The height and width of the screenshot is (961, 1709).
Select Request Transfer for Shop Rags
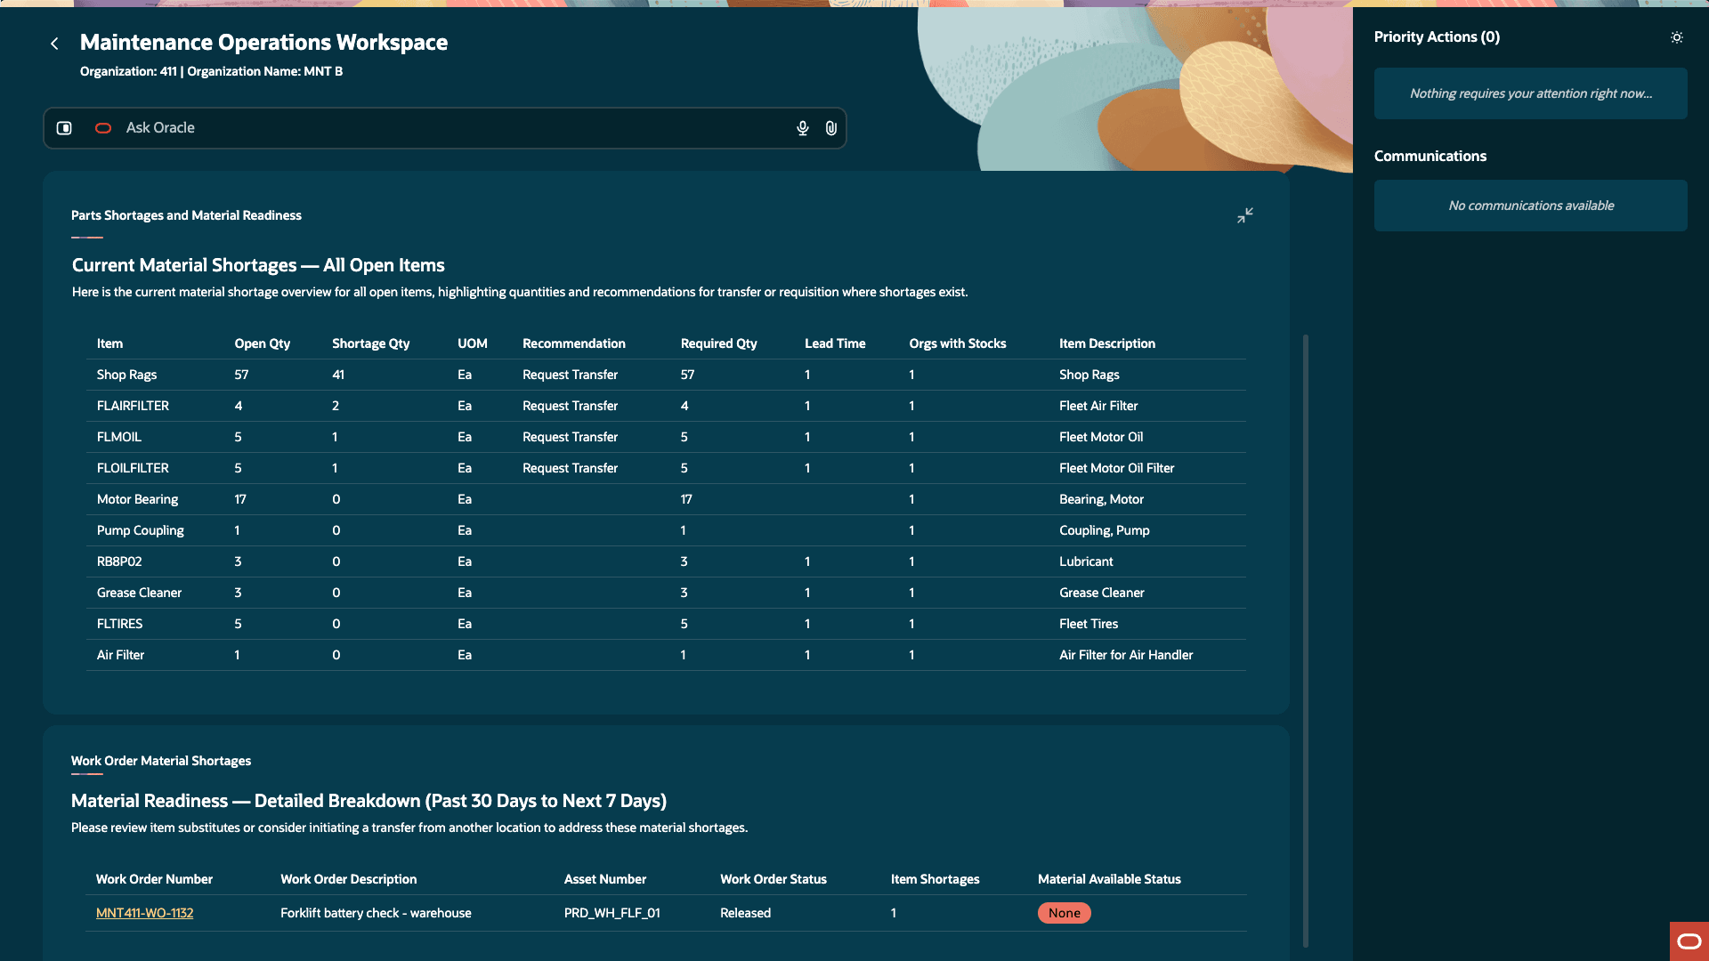570,375
